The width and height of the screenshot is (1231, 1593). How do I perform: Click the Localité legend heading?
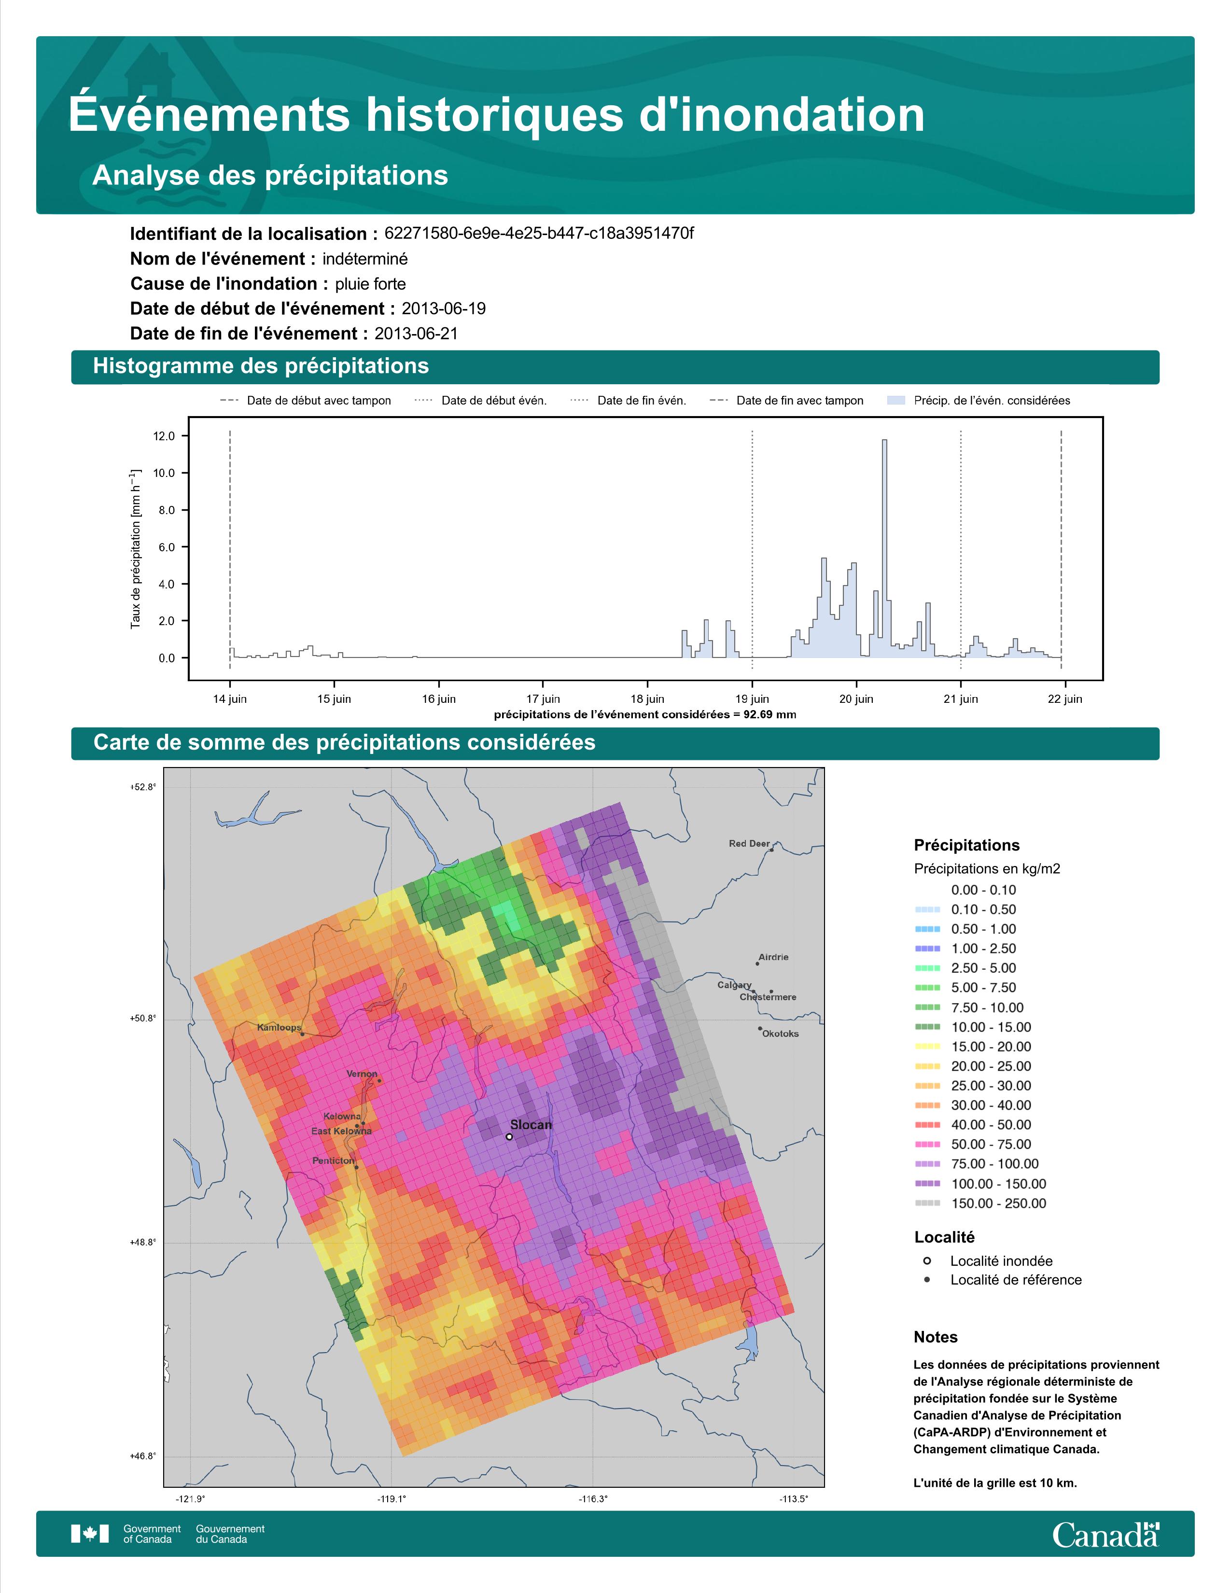coord(944,1237)
